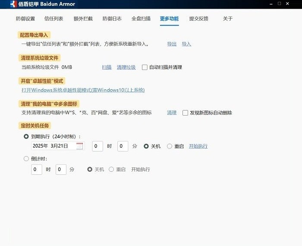The width and height of the screenshot is (302, 246).
Task: Click 开始执行 for the scheduled shutdown
Action: 198,146
